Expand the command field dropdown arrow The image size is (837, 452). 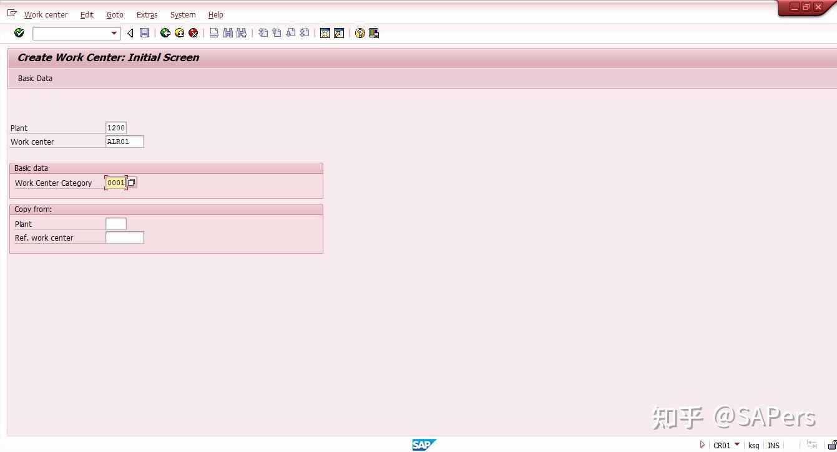click(x=113, y=33)
